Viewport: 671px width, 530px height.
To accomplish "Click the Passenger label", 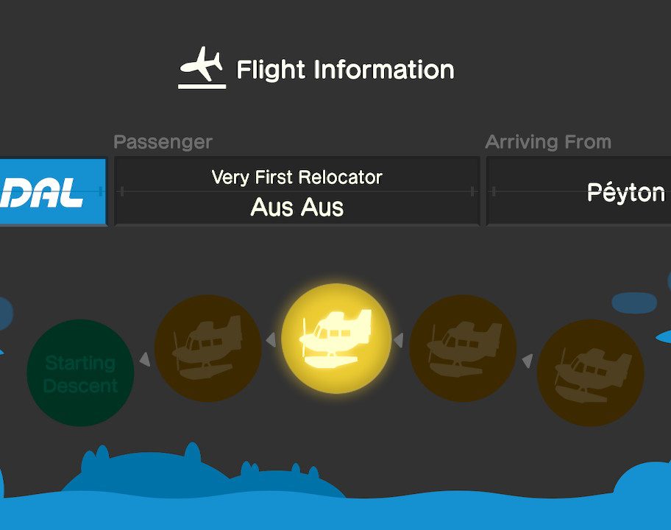I will 163,142.
